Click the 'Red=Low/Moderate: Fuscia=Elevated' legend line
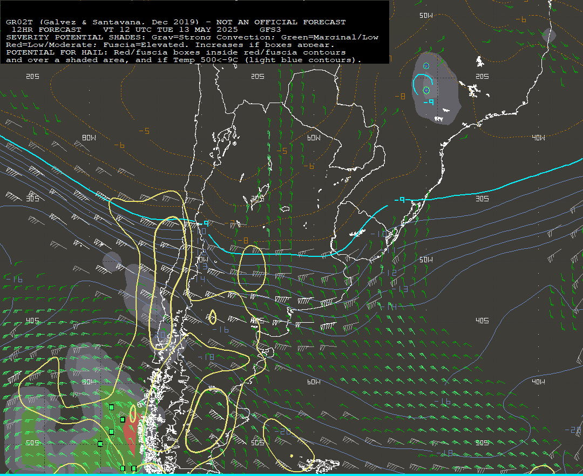The height and width of the screenshot is (476, 583). point(170,45)
